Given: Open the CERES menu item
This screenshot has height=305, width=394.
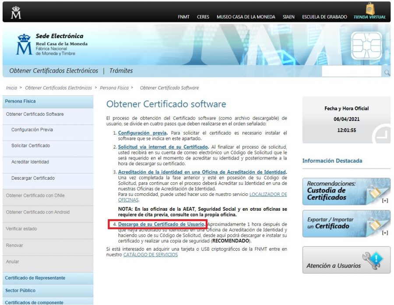Looking at the screenshot, I should click(203, 17).
